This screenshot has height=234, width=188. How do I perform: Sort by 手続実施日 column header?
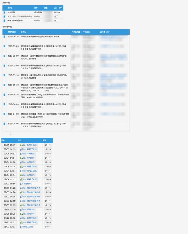point(12,32)
